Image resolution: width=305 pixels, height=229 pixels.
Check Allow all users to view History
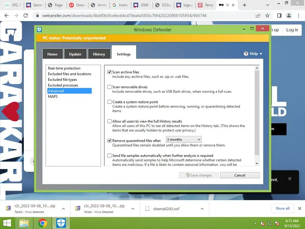tap(110, 121)
